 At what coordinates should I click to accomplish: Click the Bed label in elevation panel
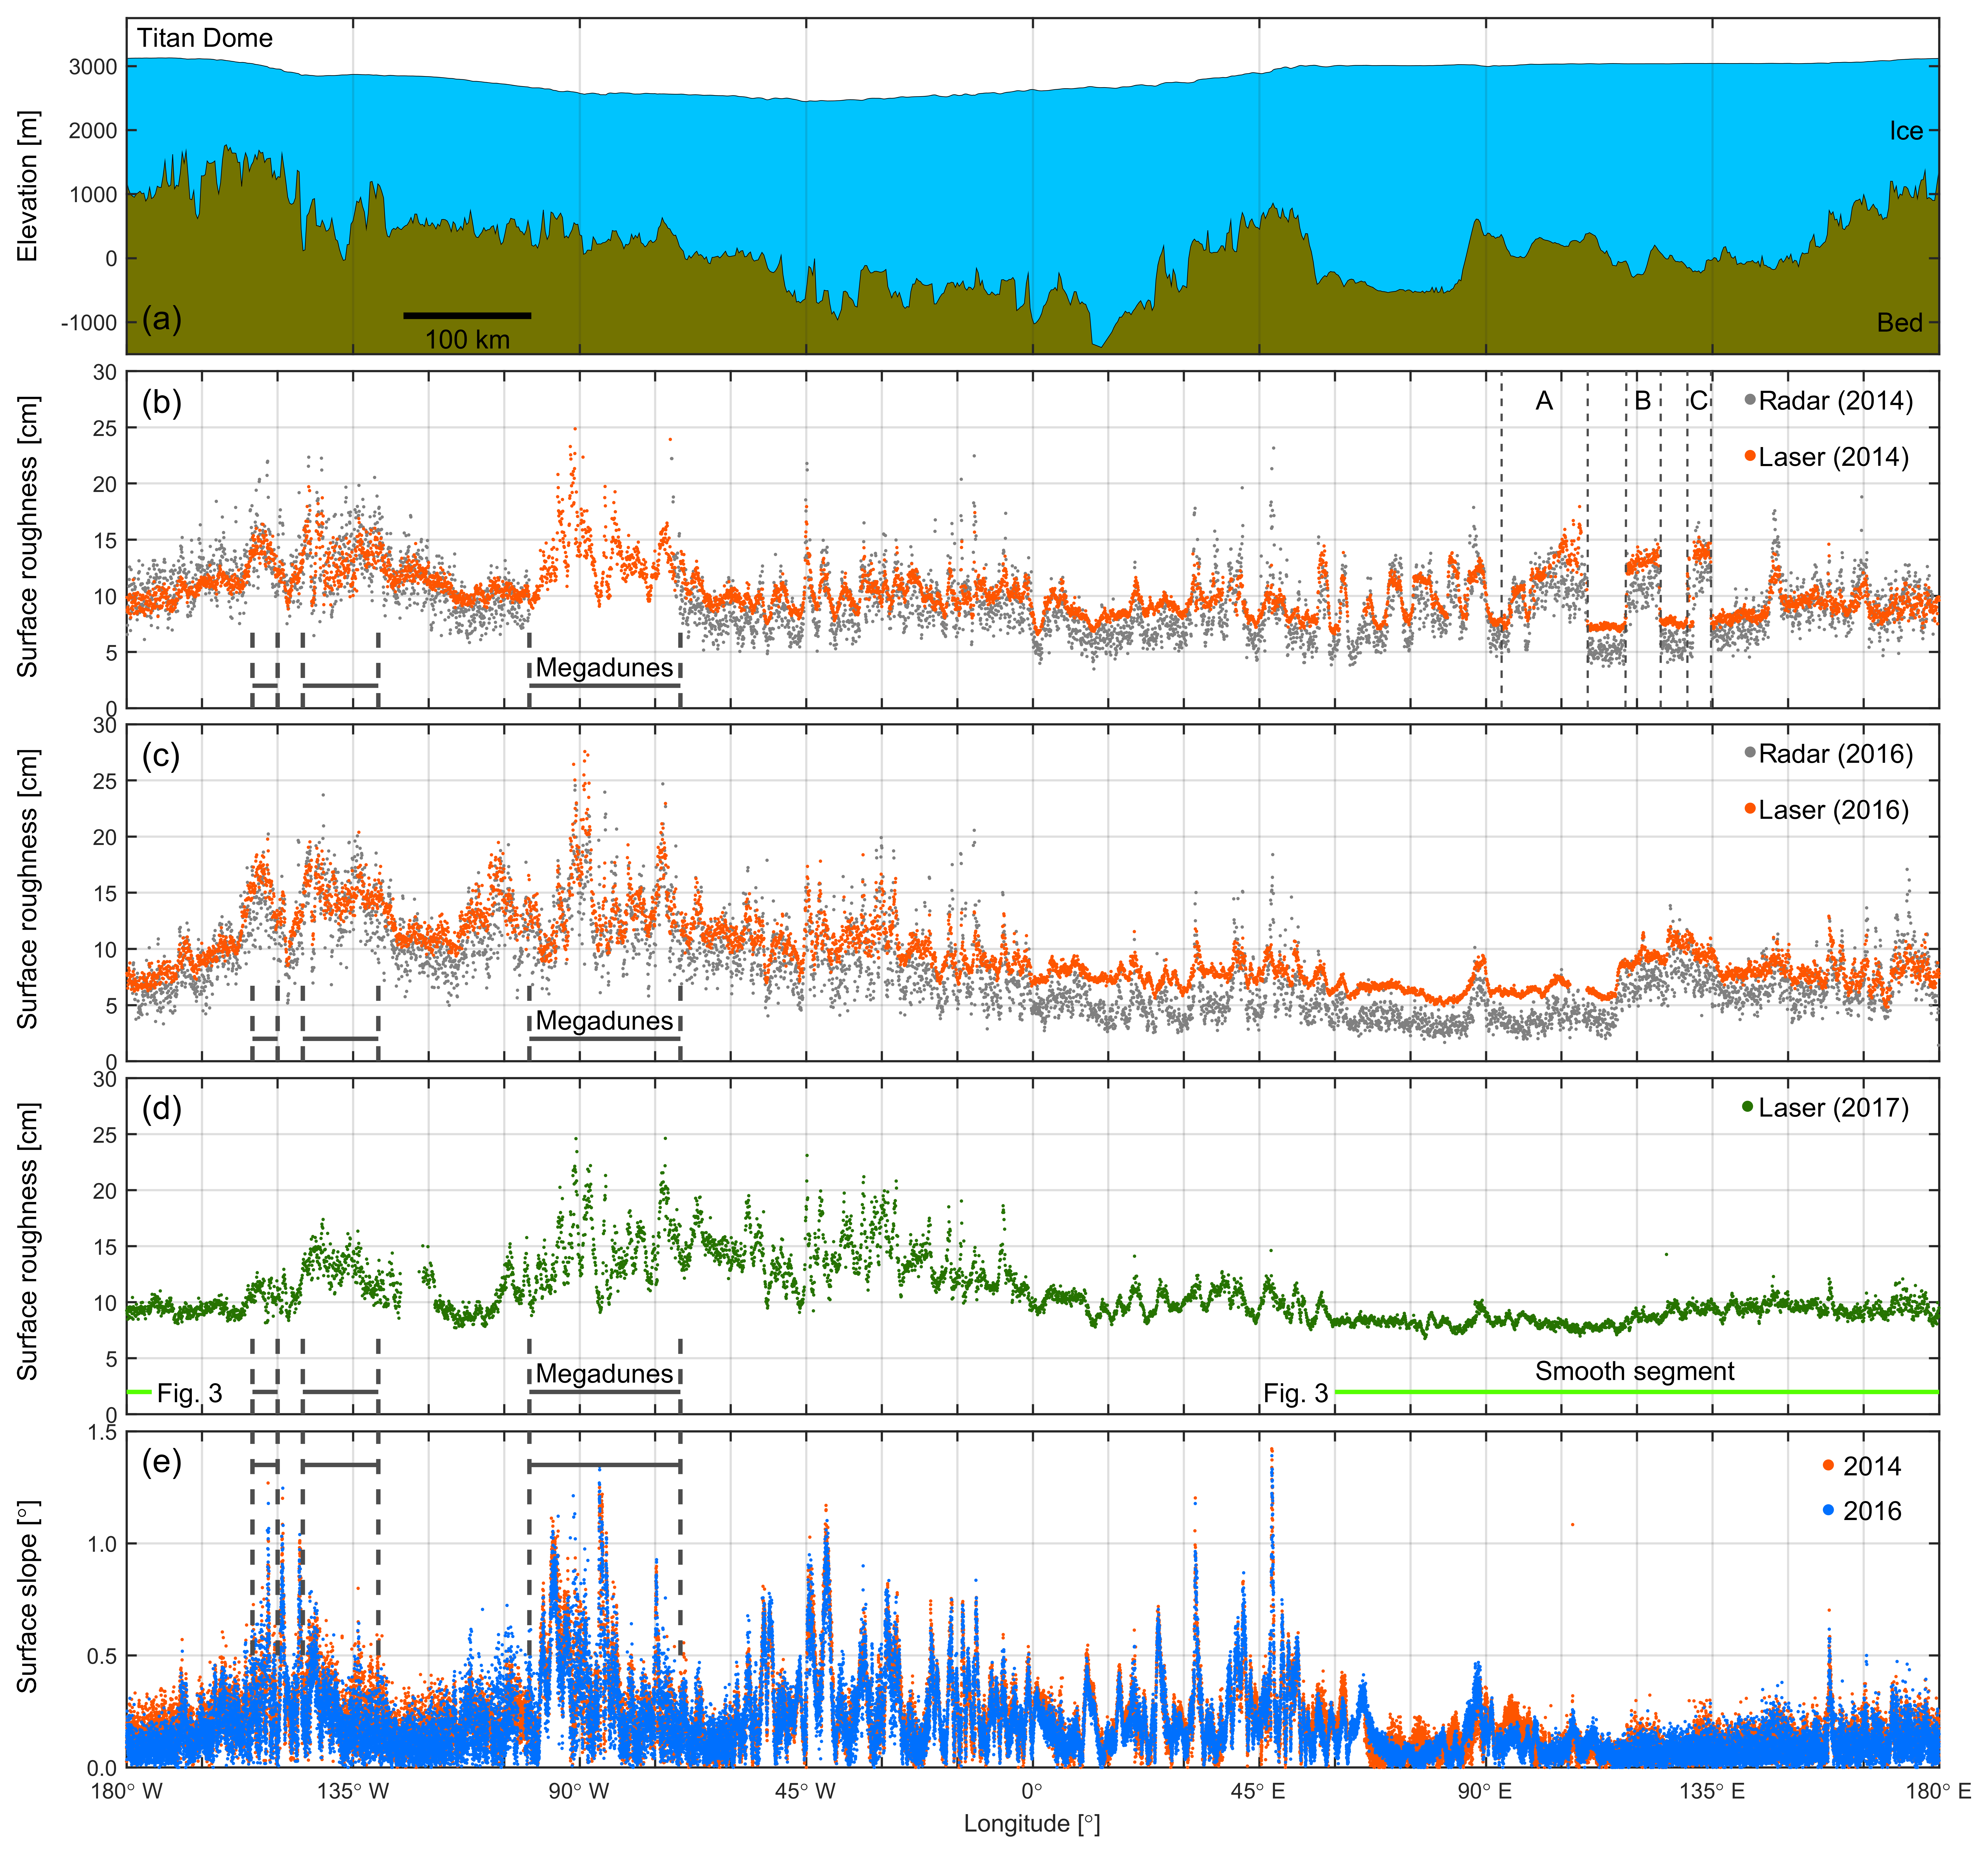(1900, 322)
